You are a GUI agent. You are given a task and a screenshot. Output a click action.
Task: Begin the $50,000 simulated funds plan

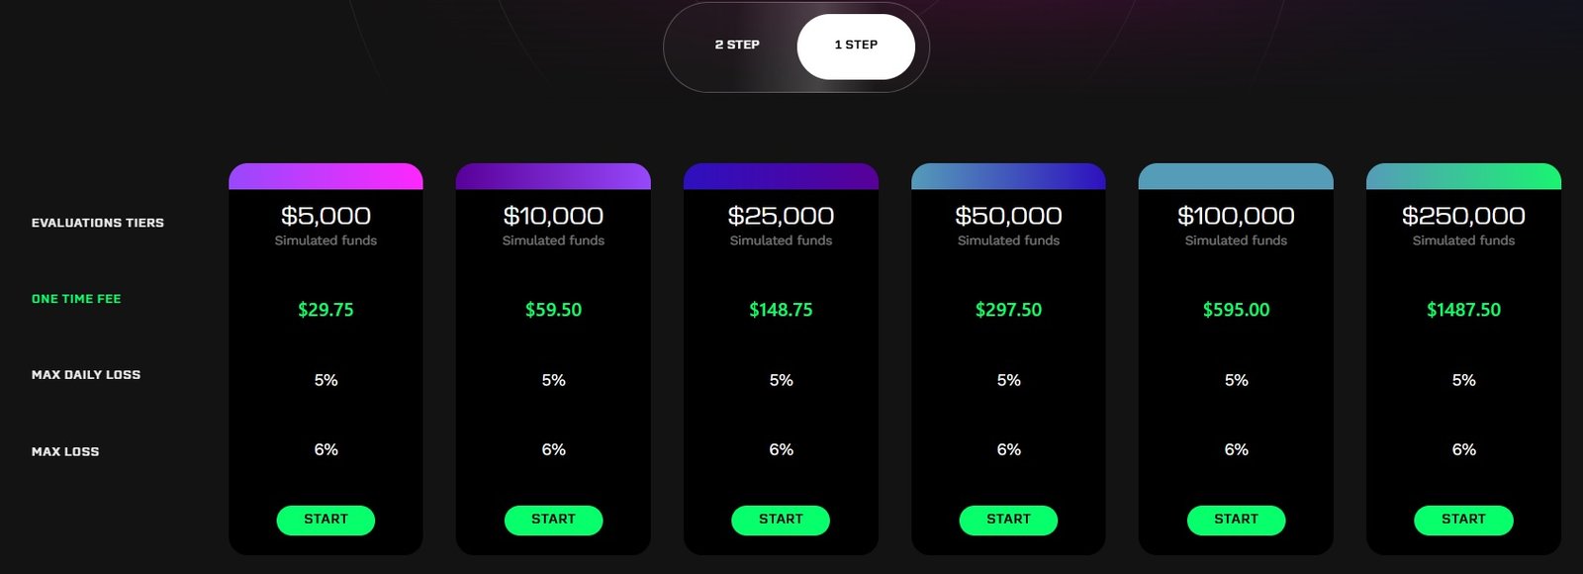[x=1008, y=520]
